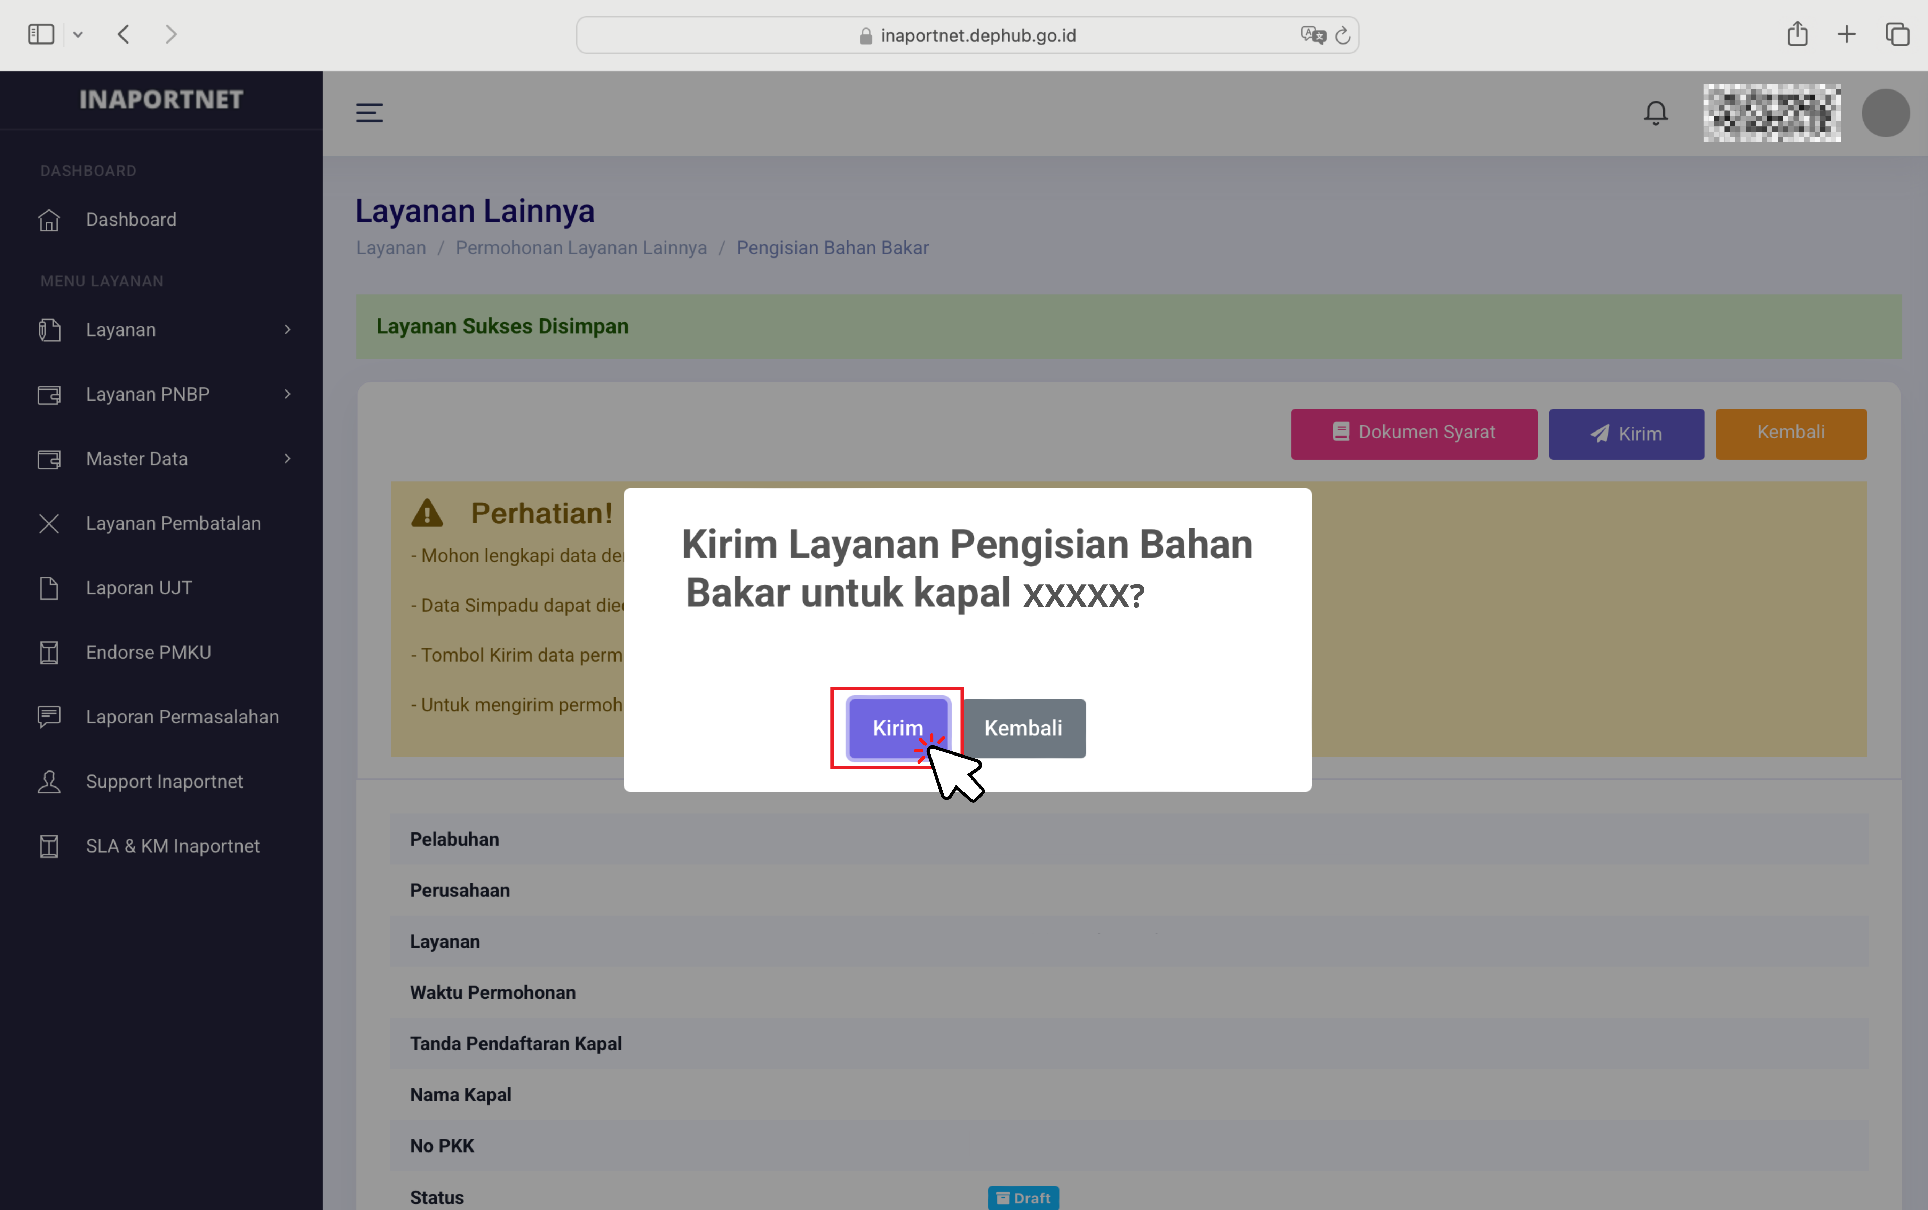Open Layanan Pembatalan menu item
This screenshot has height=1210, width=1928.
click(173, 523)
